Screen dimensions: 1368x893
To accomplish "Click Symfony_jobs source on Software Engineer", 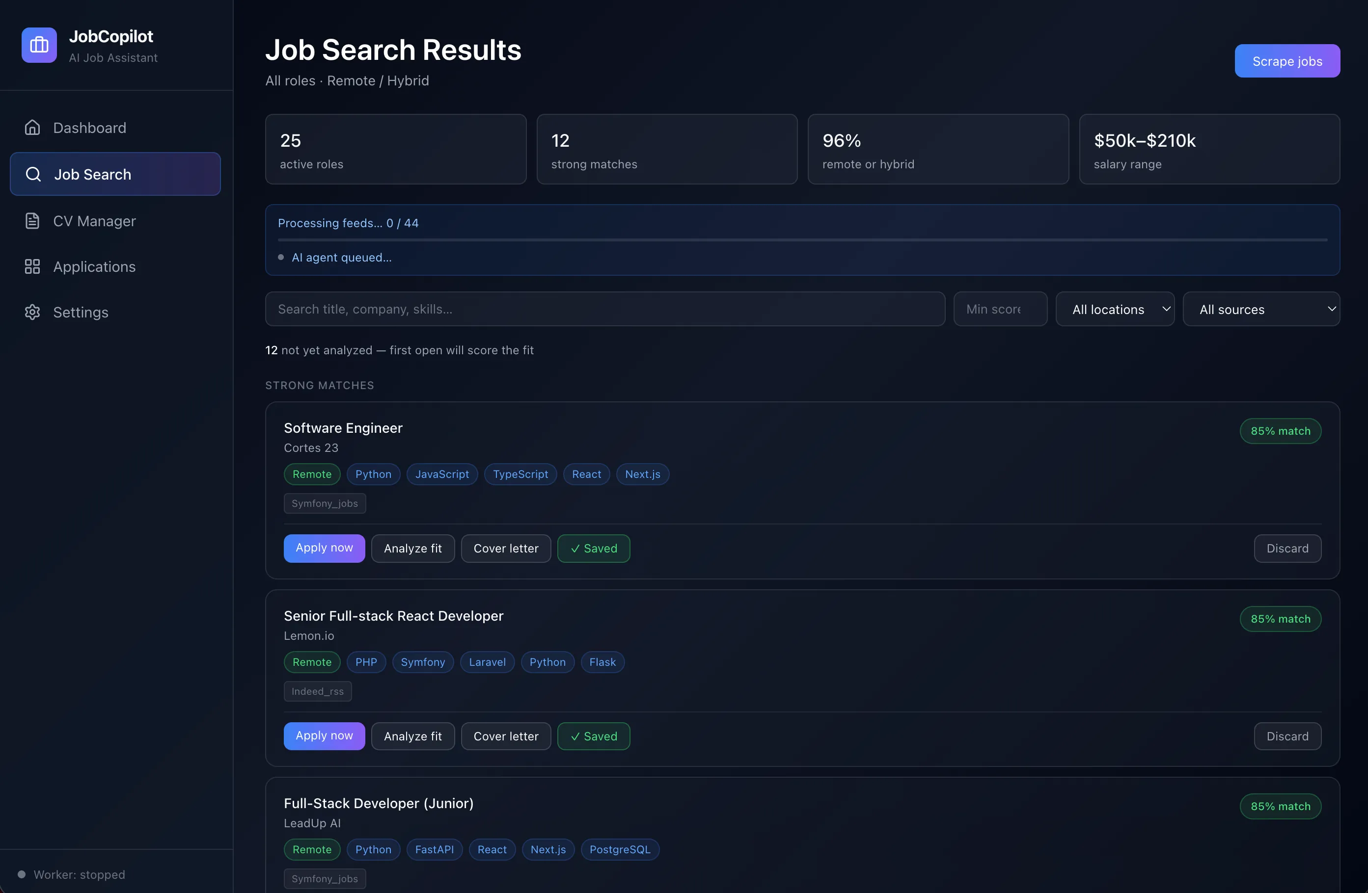I will coord(325,503).
